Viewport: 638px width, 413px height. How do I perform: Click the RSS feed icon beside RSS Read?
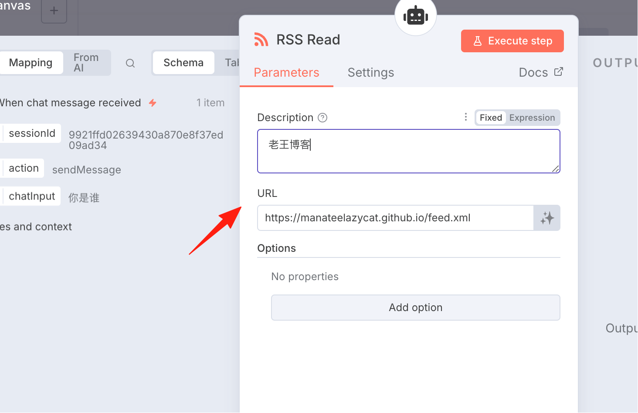coord(261,40)
